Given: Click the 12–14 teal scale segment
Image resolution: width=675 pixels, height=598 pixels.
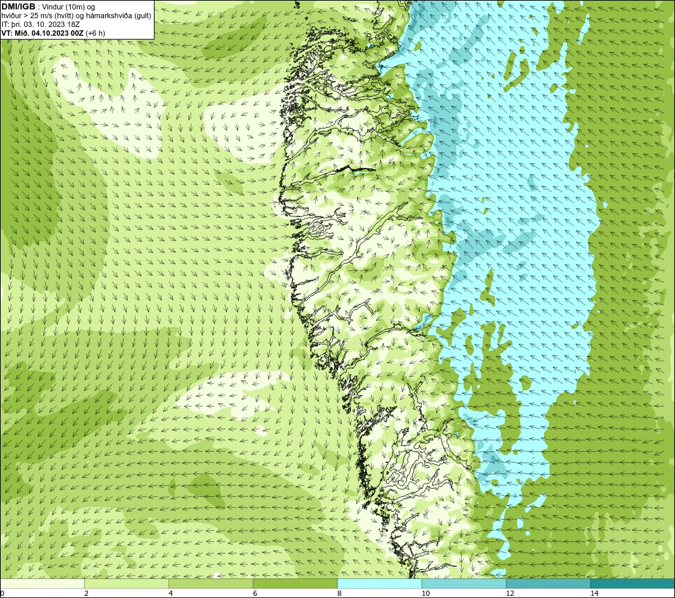Looking at the screenshot, I should click(548, 583).
